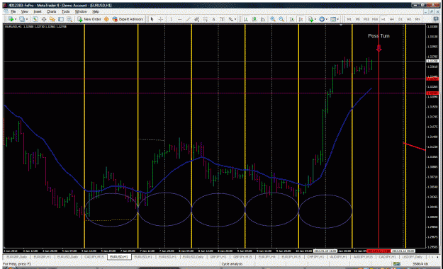This screenshot has height=269, width=443.
Task: Open the New Chart toolbar icon
Action: pyautogui.click(x=11, y=19)
